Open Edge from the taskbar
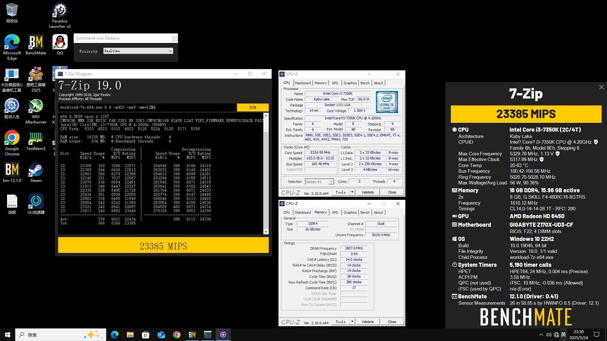 (114, 335)
